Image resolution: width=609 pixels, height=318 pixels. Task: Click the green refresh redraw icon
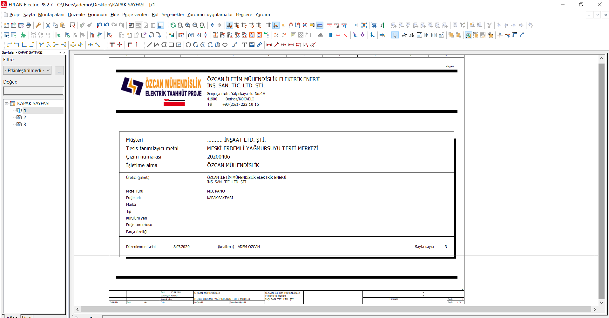point(173,25)
